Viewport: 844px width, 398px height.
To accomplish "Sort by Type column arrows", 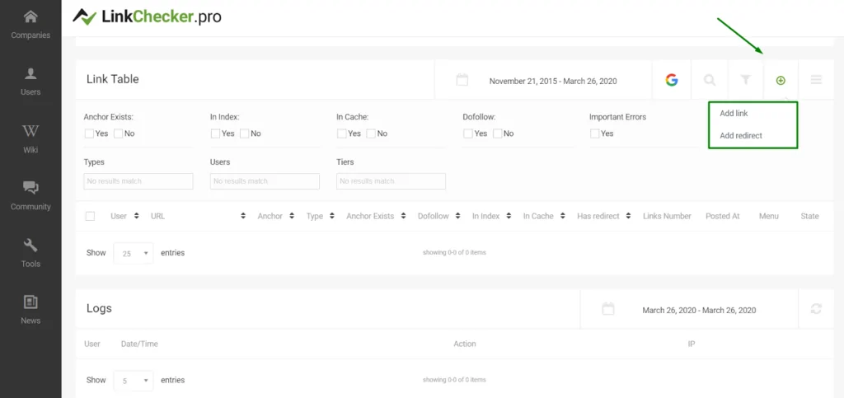I will point(332,216).
